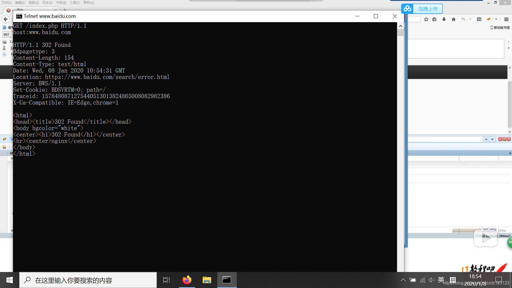Expand hidden system tray icons

(x=403, y=280)
